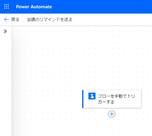The image size is (152, 136).
Task: Click the Power Automate title
Action: coord(34,7)
